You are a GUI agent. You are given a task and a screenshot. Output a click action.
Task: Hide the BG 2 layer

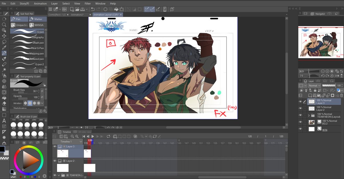click(x=300, y=122)
